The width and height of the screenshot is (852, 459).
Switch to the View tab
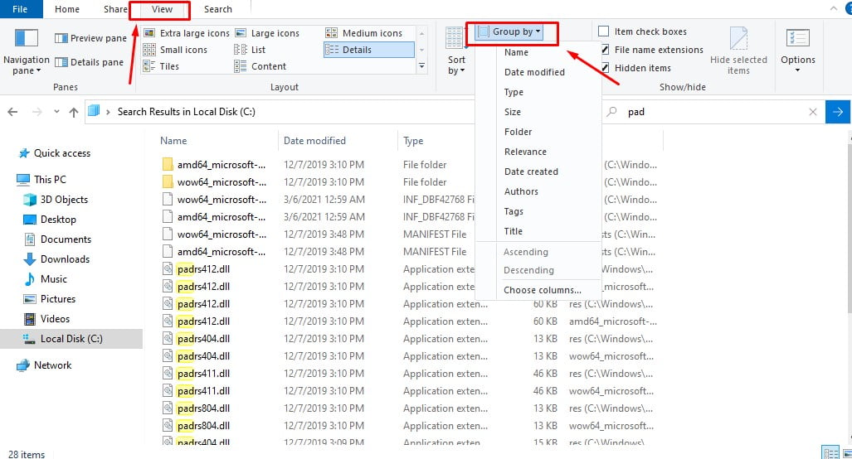pyautogui.click(x=162, y=9)
